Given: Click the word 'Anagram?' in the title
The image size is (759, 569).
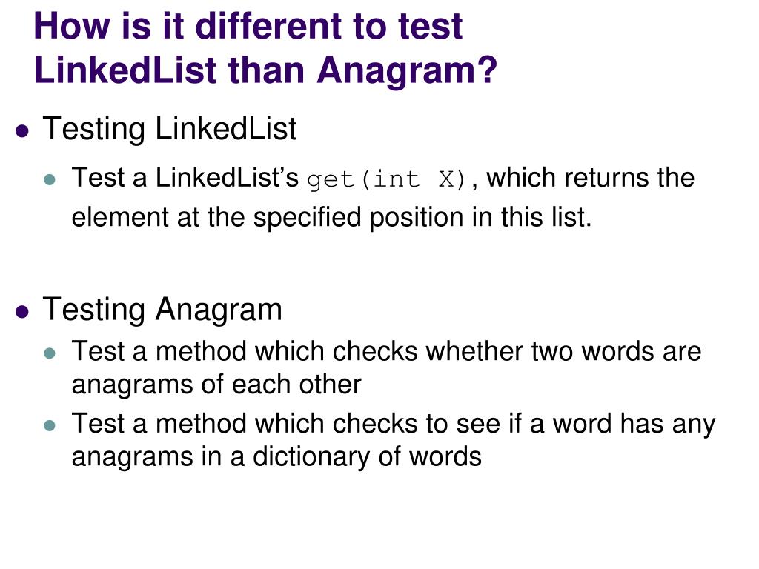Looking at the screenshot, I should click(x=407, y=70).
